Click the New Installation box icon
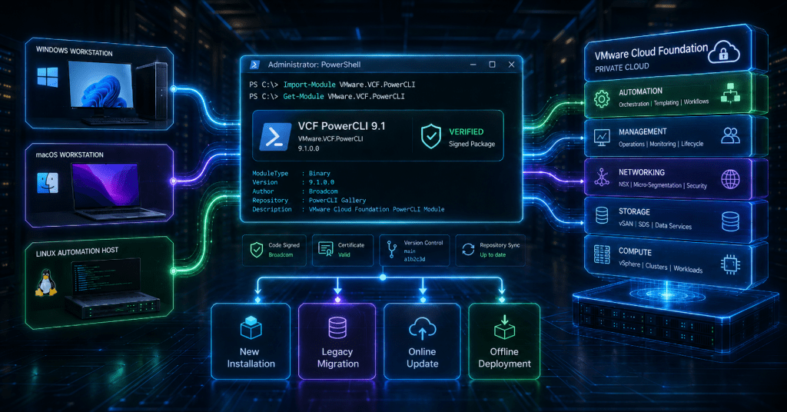The image size is (787, 412). point(251,327)
